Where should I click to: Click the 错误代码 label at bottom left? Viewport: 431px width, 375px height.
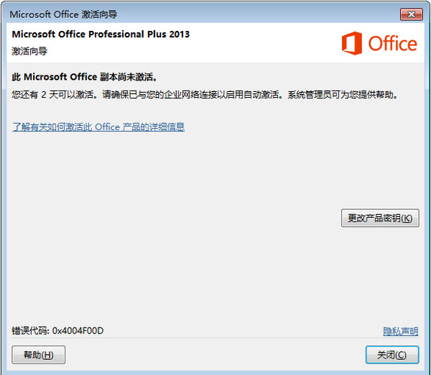29,330
